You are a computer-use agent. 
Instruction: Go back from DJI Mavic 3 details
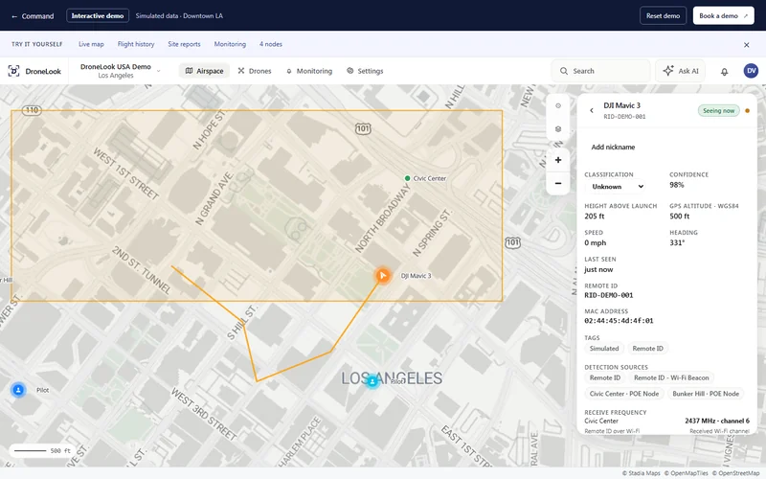coord(592,110)
